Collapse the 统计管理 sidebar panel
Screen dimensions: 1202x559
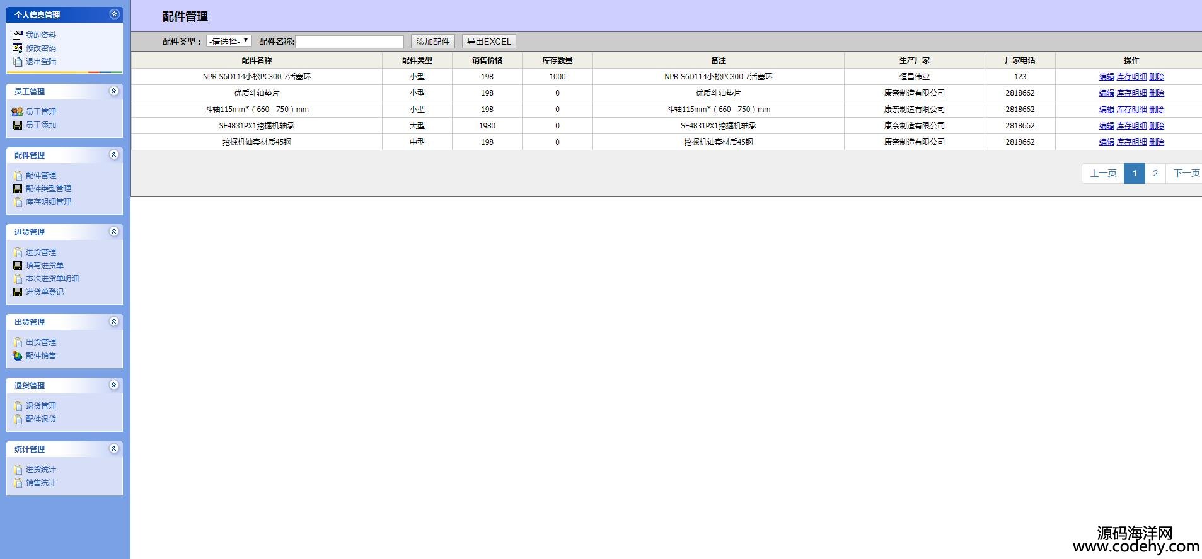114,449
